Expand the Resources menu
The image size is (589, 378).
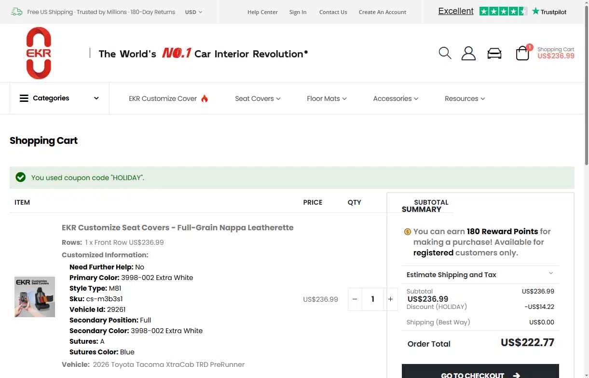(465, 98)
